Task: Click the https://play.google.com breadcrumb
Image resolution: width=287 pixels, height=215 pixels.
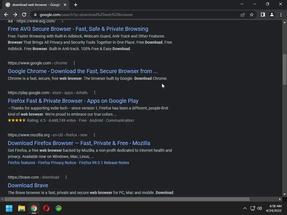Action: [48, 93]
